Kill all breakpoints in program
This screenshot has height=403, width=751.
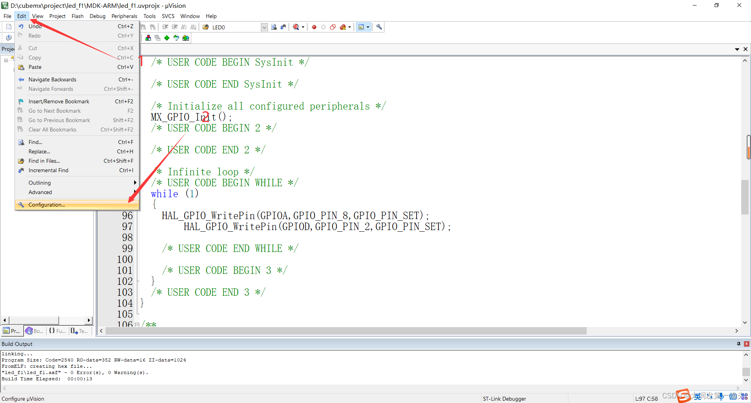343,27
